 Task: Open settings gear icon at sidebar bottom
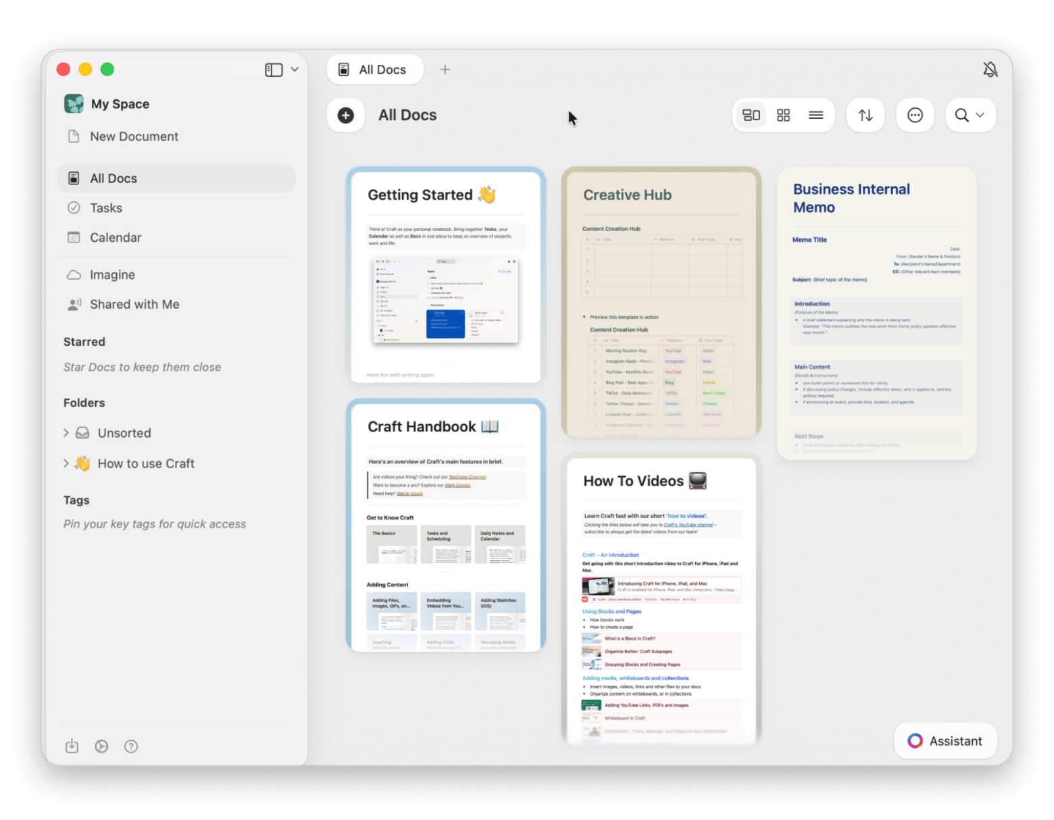click(x=101, y=746)
